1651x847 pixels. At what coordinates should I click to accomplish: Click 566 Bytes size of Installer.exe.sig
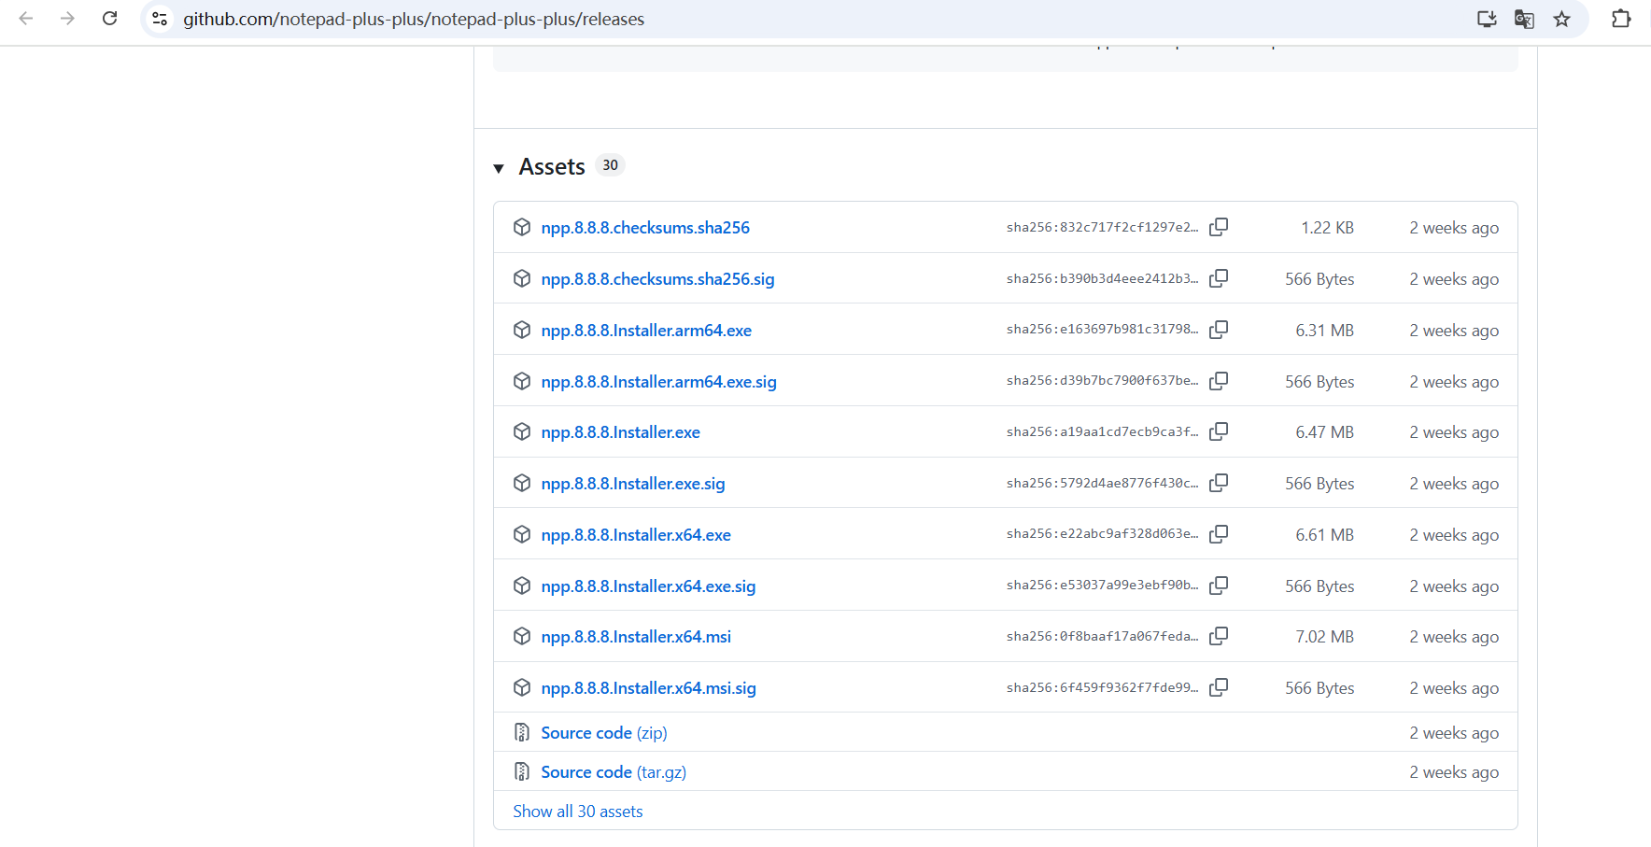click(x=1319, y=484)
